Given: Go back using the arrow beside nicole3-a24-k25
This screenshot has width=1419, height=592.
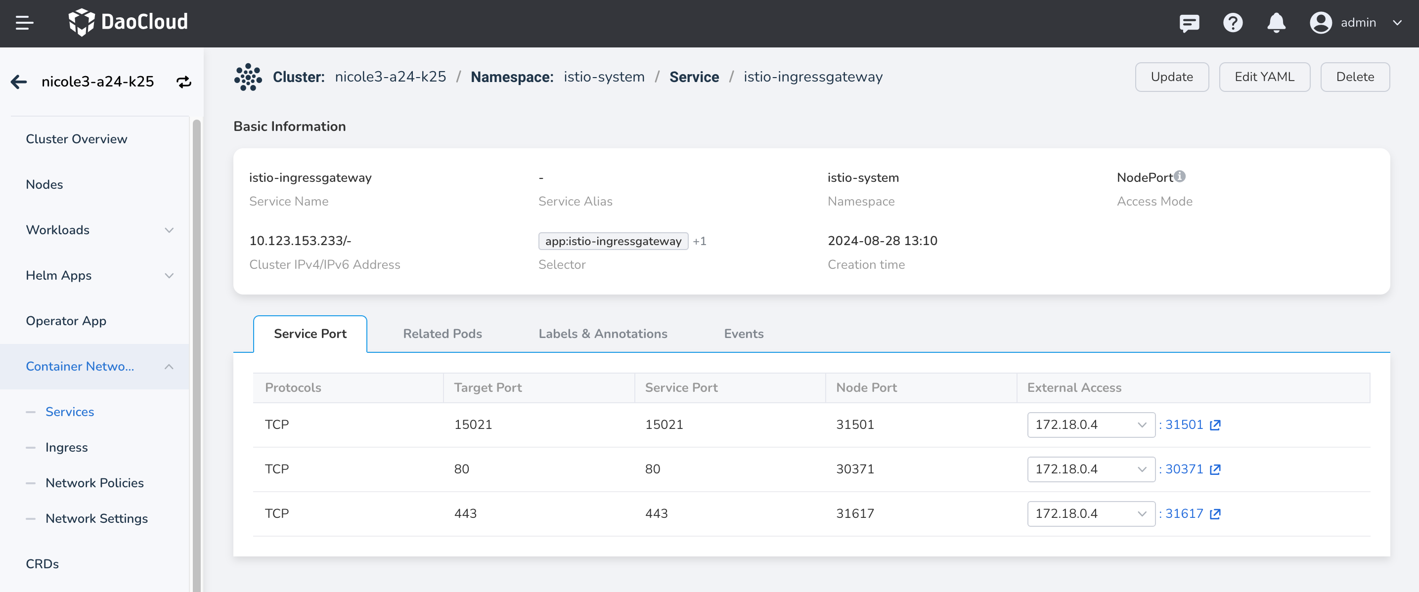Looking at the screenshot, I should tap(19, 82).
